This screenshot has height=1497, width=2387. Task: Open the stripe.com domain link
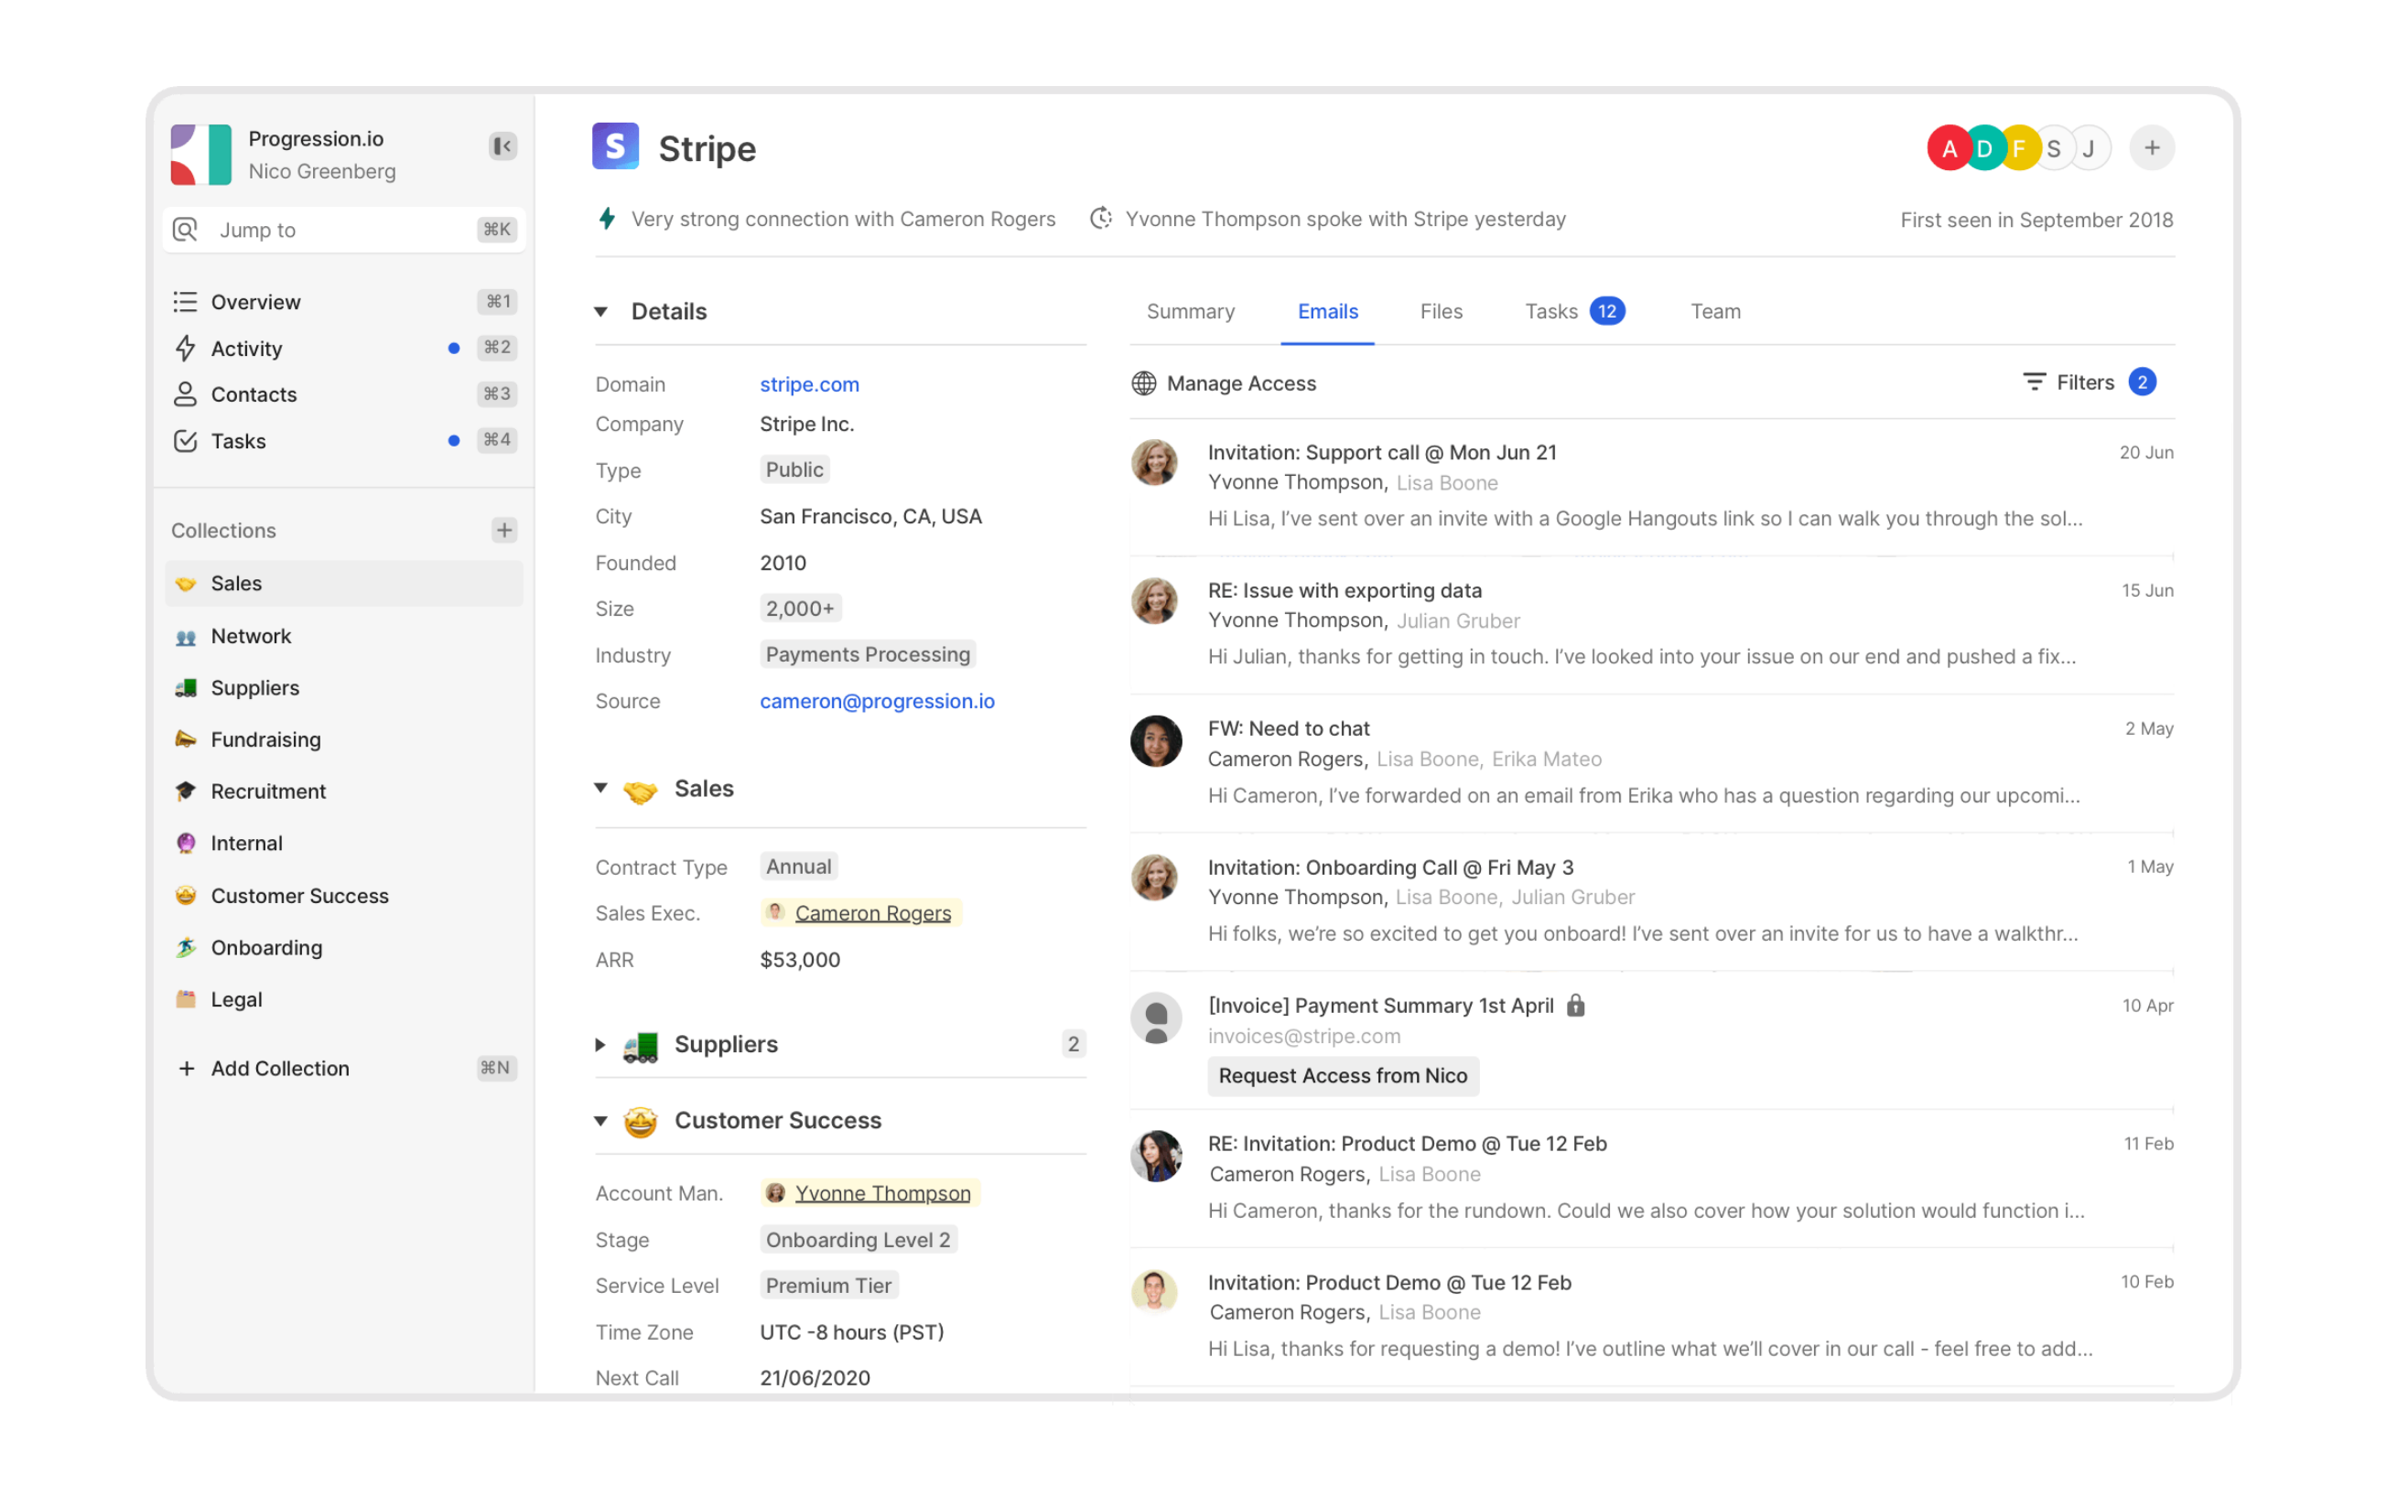pyautogui.click(x=809, y=384)
